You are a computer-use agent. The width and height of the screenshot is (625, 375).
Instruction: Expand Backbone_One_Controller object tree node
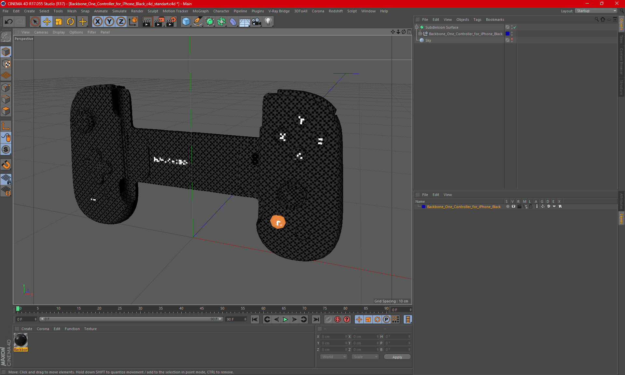pos(420,34)
